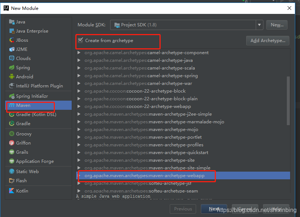The image size is (300, 217).
Task: Click the Gradle (Kotlin DSL) icon
Action: click(12, 115)
